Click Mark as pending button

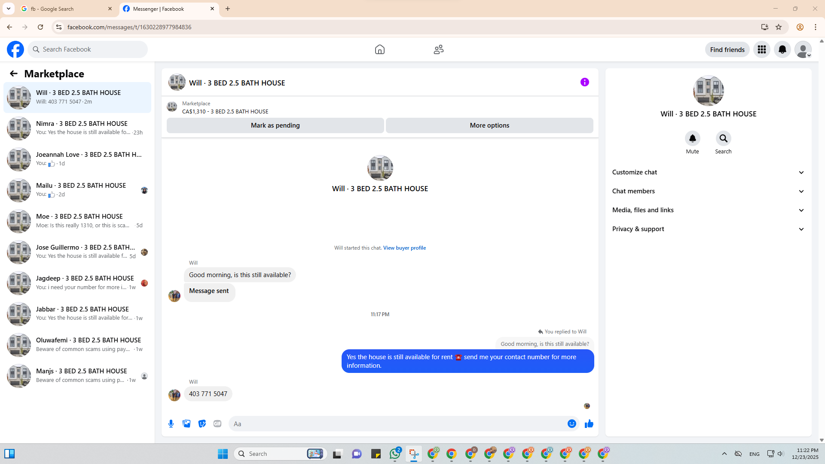pyautogui.click(x=275, y=125)
